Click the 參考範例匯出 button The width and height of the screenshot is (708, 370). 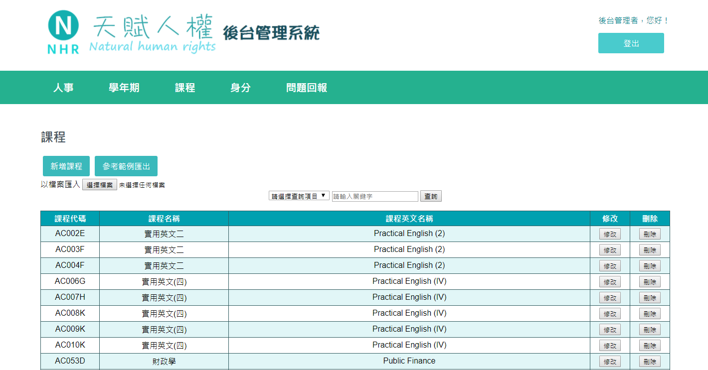click(x=126, y=166)
